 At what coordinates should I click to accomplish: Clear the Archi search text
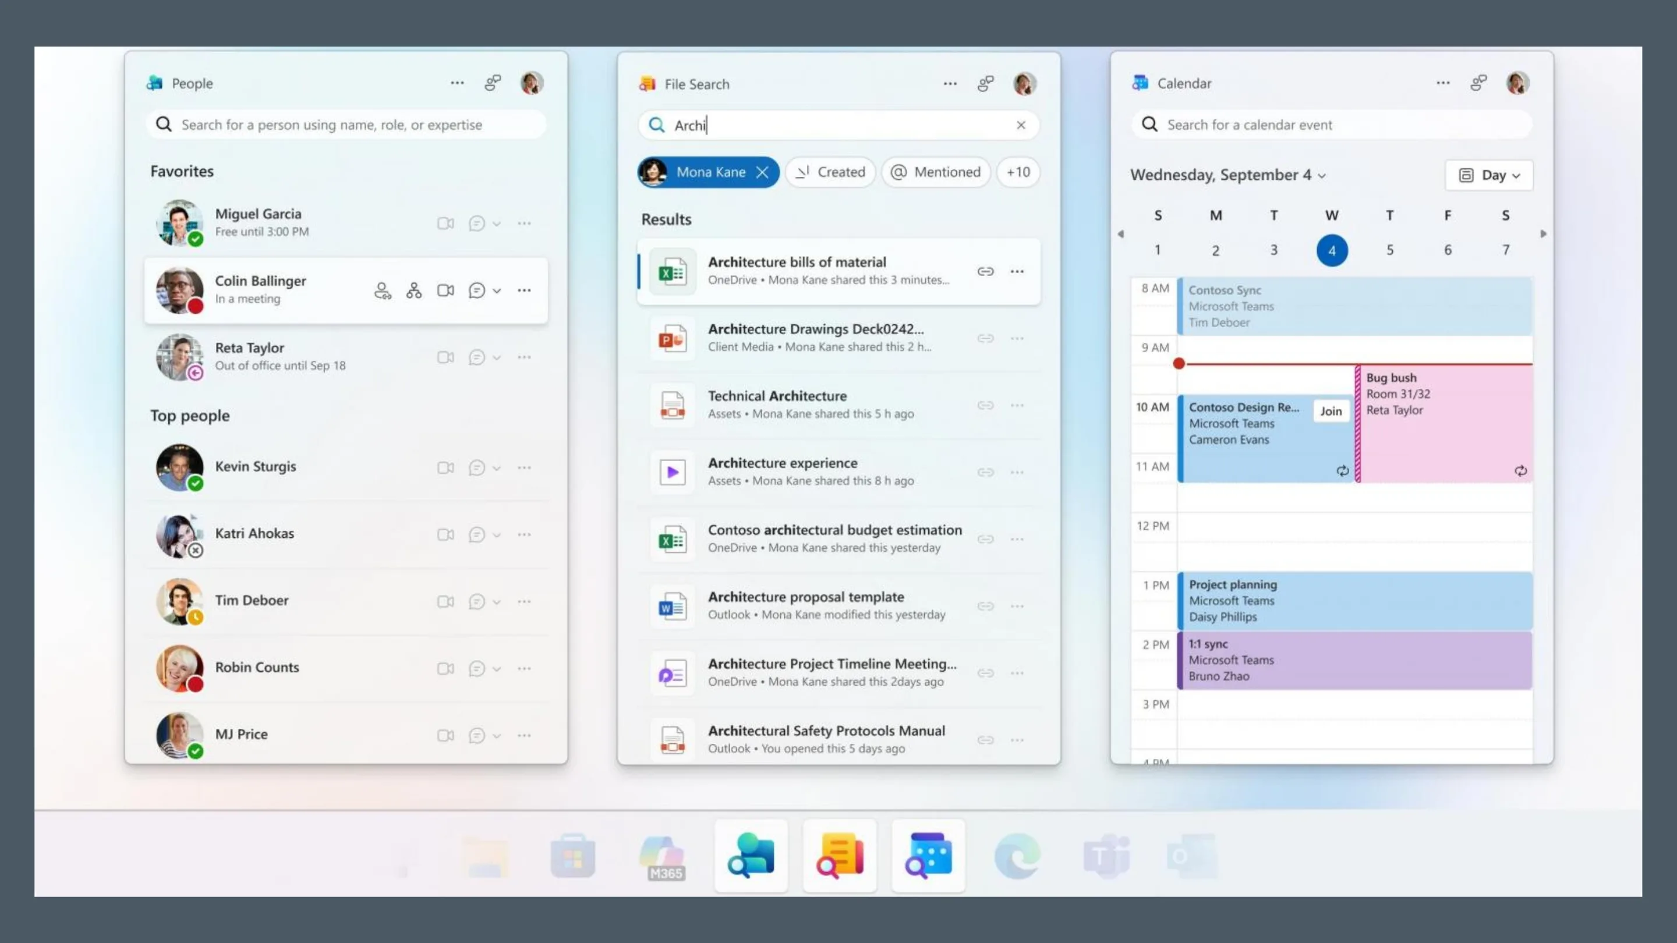(1021, 125)
